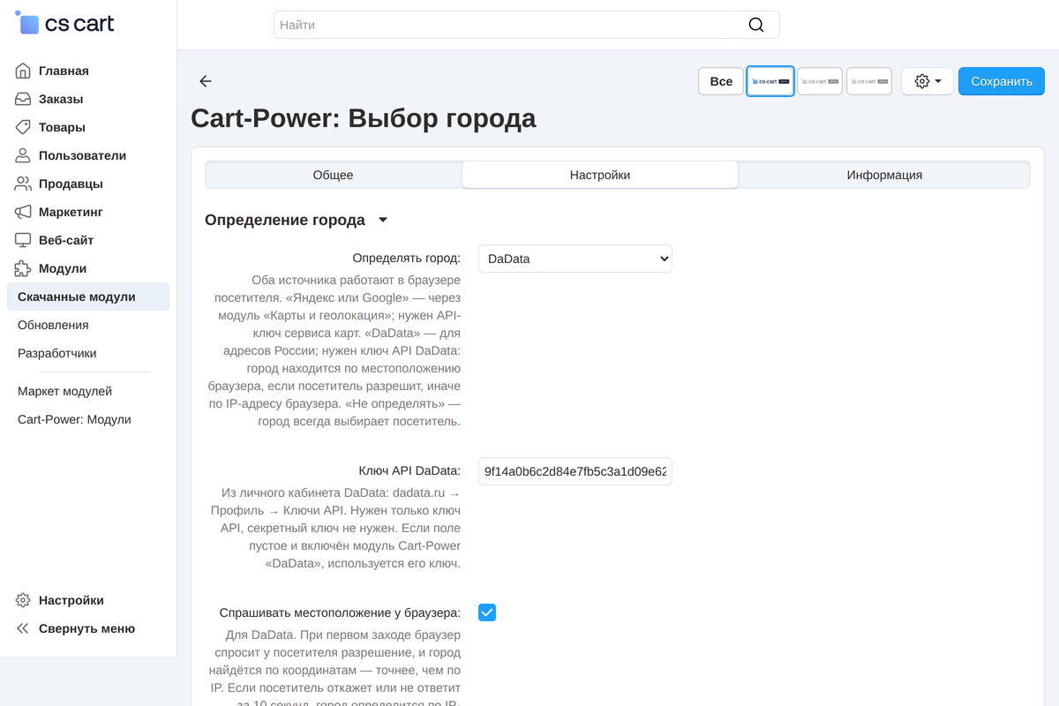Click the highlighted cs cart storefront thumbnail
The height and width of the screenshot is (706, 1059).
(x=770, y=81)
